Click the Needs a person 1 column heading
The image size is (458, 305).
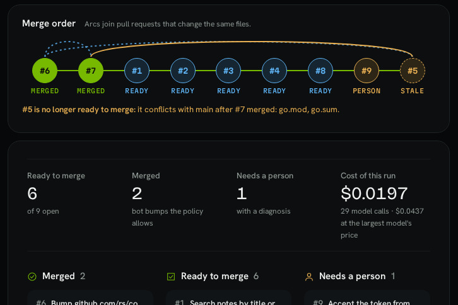[357, 276]
